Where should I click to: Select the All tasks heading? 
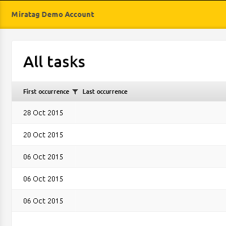point(54,62)
